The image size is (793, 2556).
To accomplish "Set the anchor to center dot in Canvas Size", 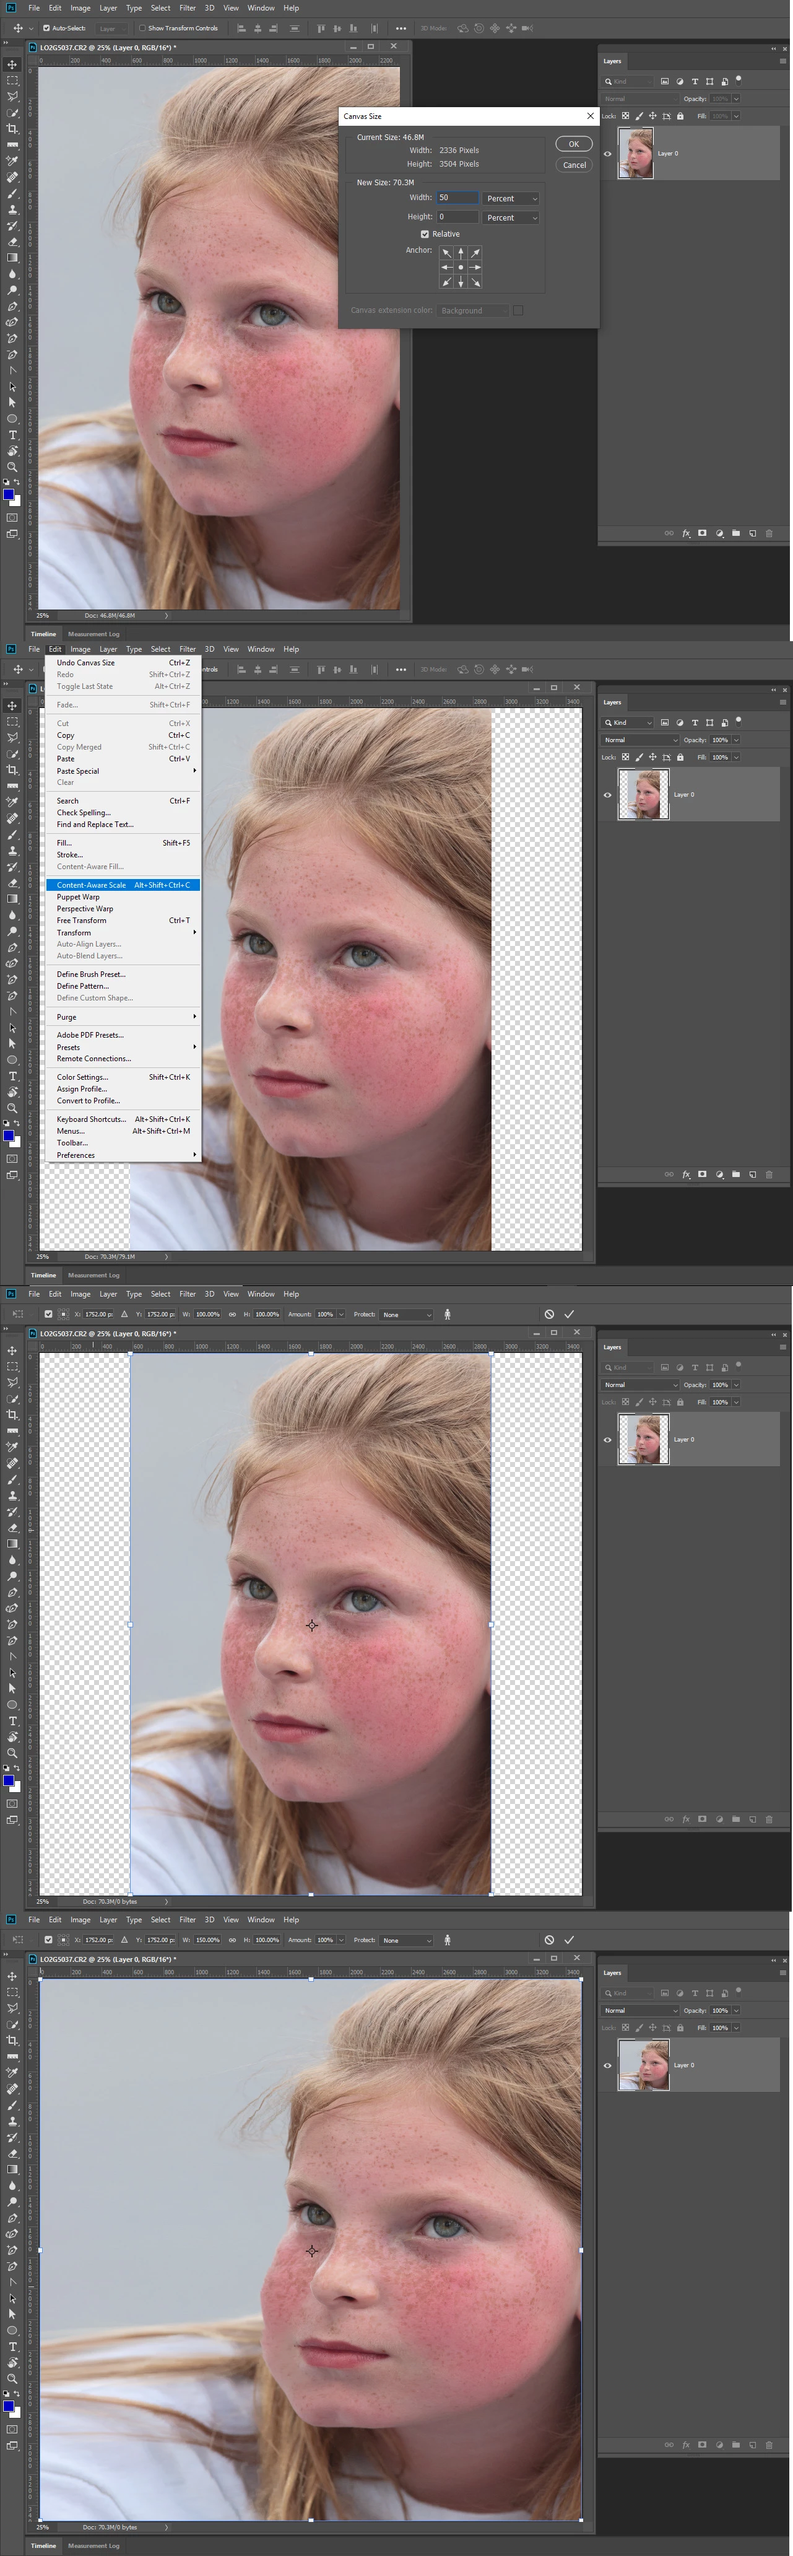I will (x=461, y=267).
